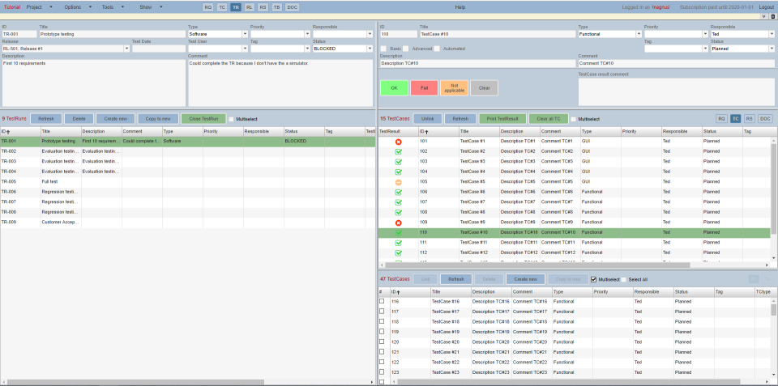Mark the test case result as OK
778x386 pixels.
point(394,87)
